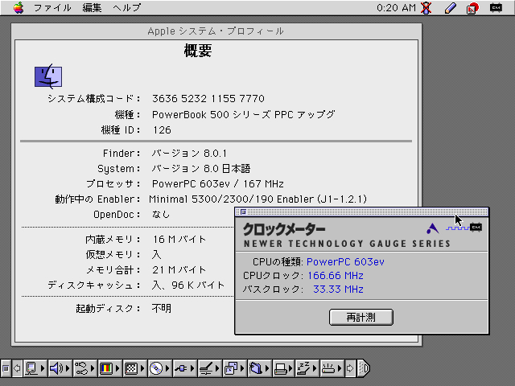
Task: Select the 166.66 MHz CPU clock value
Action: click(x=336, y=275)
